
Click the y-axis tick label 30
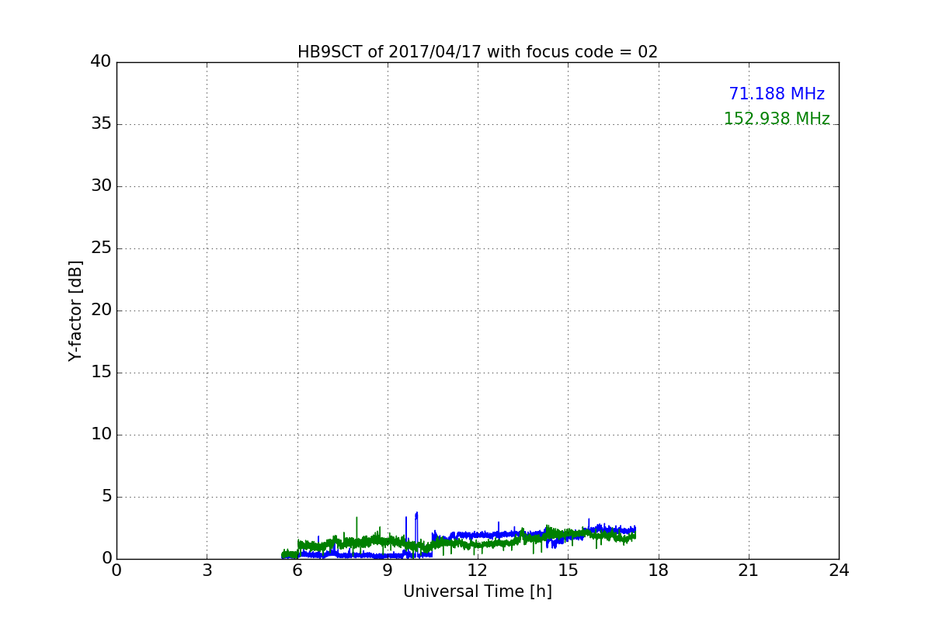pyautogui.click(x=101, y=186)
